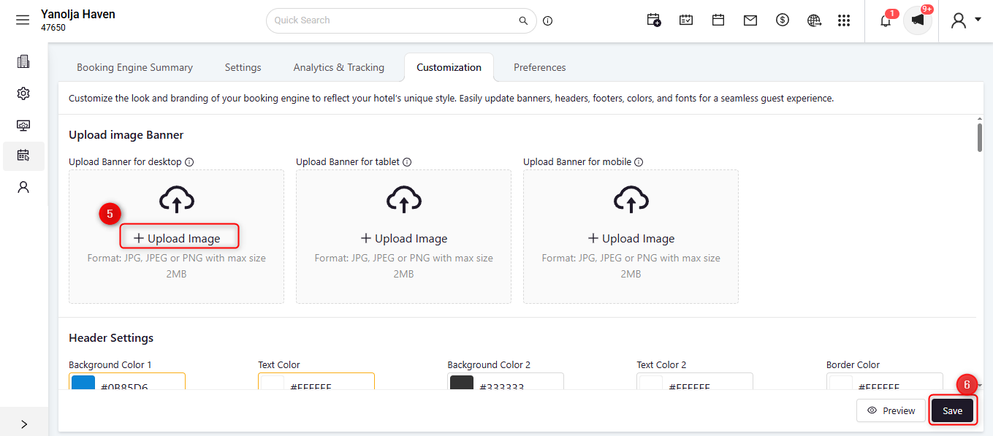The width and height of the screenshot is (993, 436).
Task: Go to the Preferences tab
Action: pyautogui.click(x=539, y=67)
